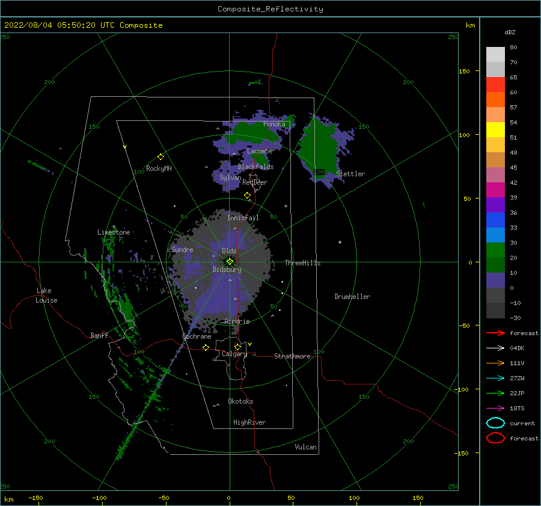Select the cyan current ellipse icon

[495, 423]
